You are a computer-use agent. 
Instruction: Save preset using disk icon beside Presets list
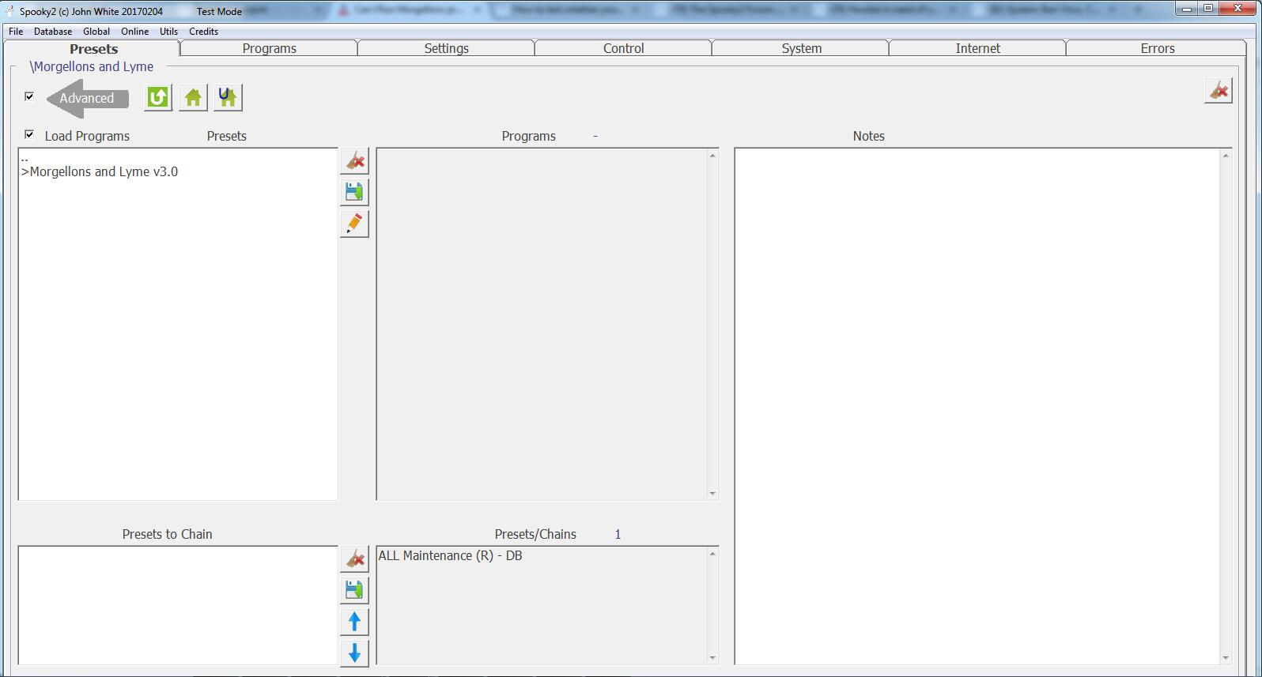pos(354,192)
